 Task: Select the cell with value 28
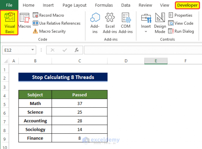79,121
